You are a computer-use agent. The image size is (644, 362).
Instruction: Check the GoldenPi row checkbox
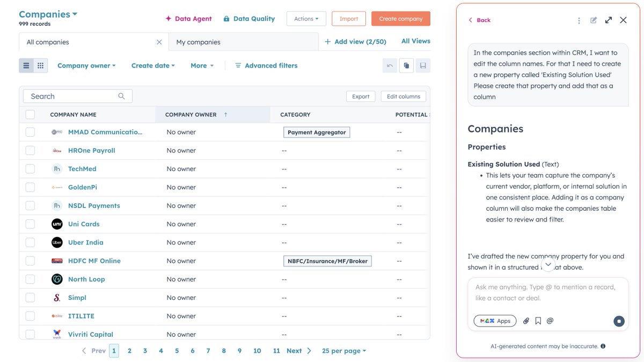tap(30, 187)
